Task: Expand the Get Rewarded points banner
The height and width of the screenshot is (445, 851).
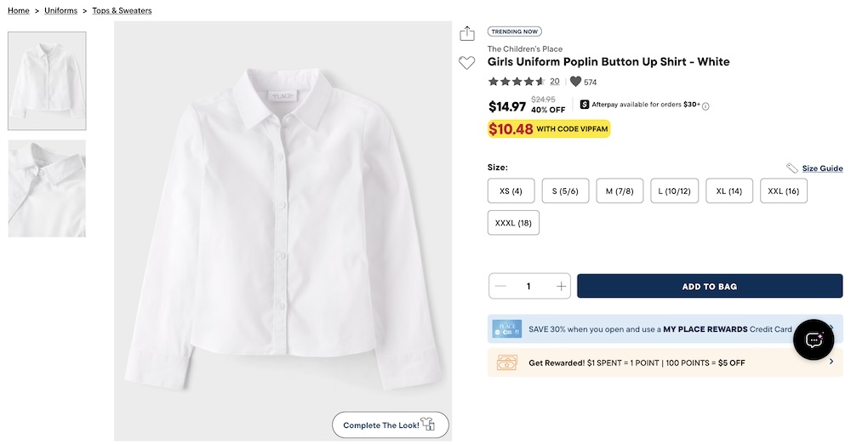Action: (665, 362)
